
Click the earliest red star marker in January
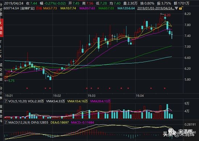click(x=27, y=88)
